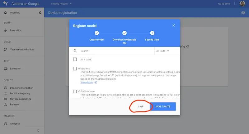
Task: Enable the ColorSpectrum trait checkbox
Action: [75, 92]
